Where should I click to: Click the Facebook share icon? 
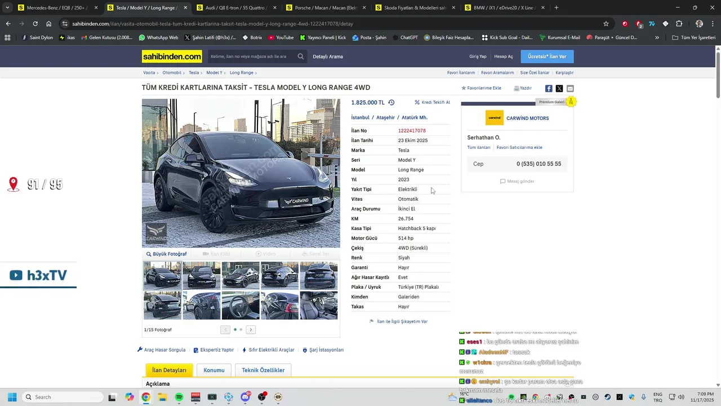[x=549, y=89]
